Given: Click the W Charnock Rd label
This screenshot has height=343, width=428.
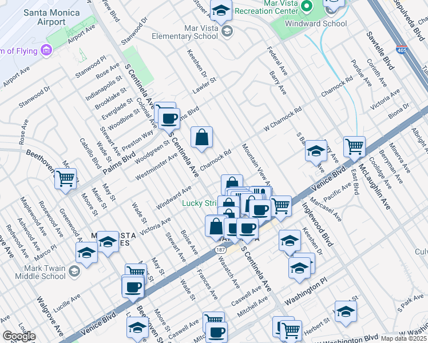Looking at the screenshot, I should [x=283, y=119].
